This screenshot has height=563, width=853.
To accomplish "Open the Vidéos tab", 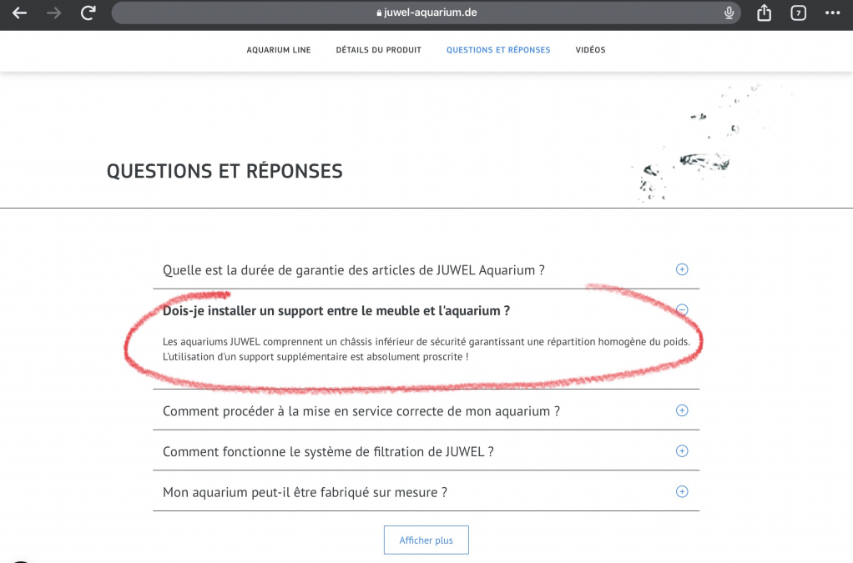I will click(x=590, y=50).
